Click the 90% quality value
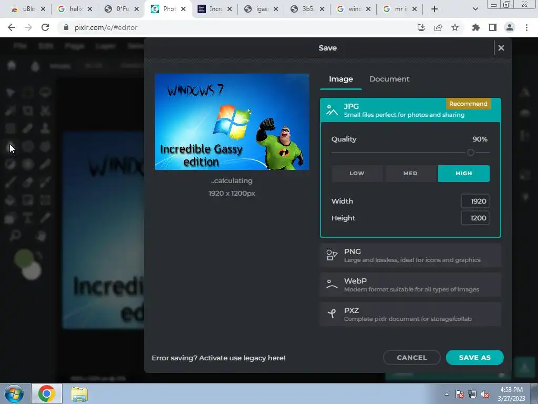The image size is (538, 404). pyautogui.click(x=480, y=139)
